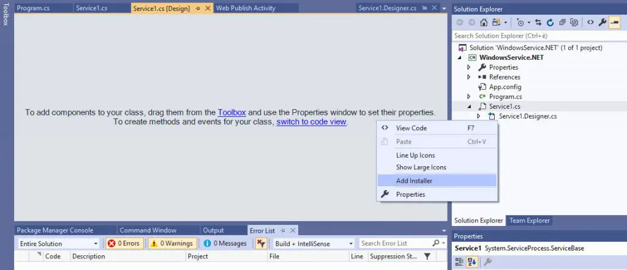Toggle the 0 Messages filter button
This screenshot has height=270, width=627.
[x=225, y=243]
